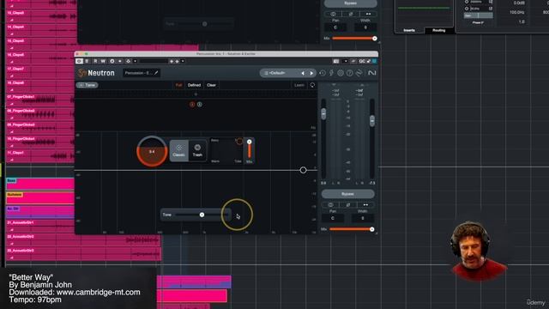The height and width of the screenshot is (309, 549).
Task: Select the Bass folder track label
Action: (11, 180)
